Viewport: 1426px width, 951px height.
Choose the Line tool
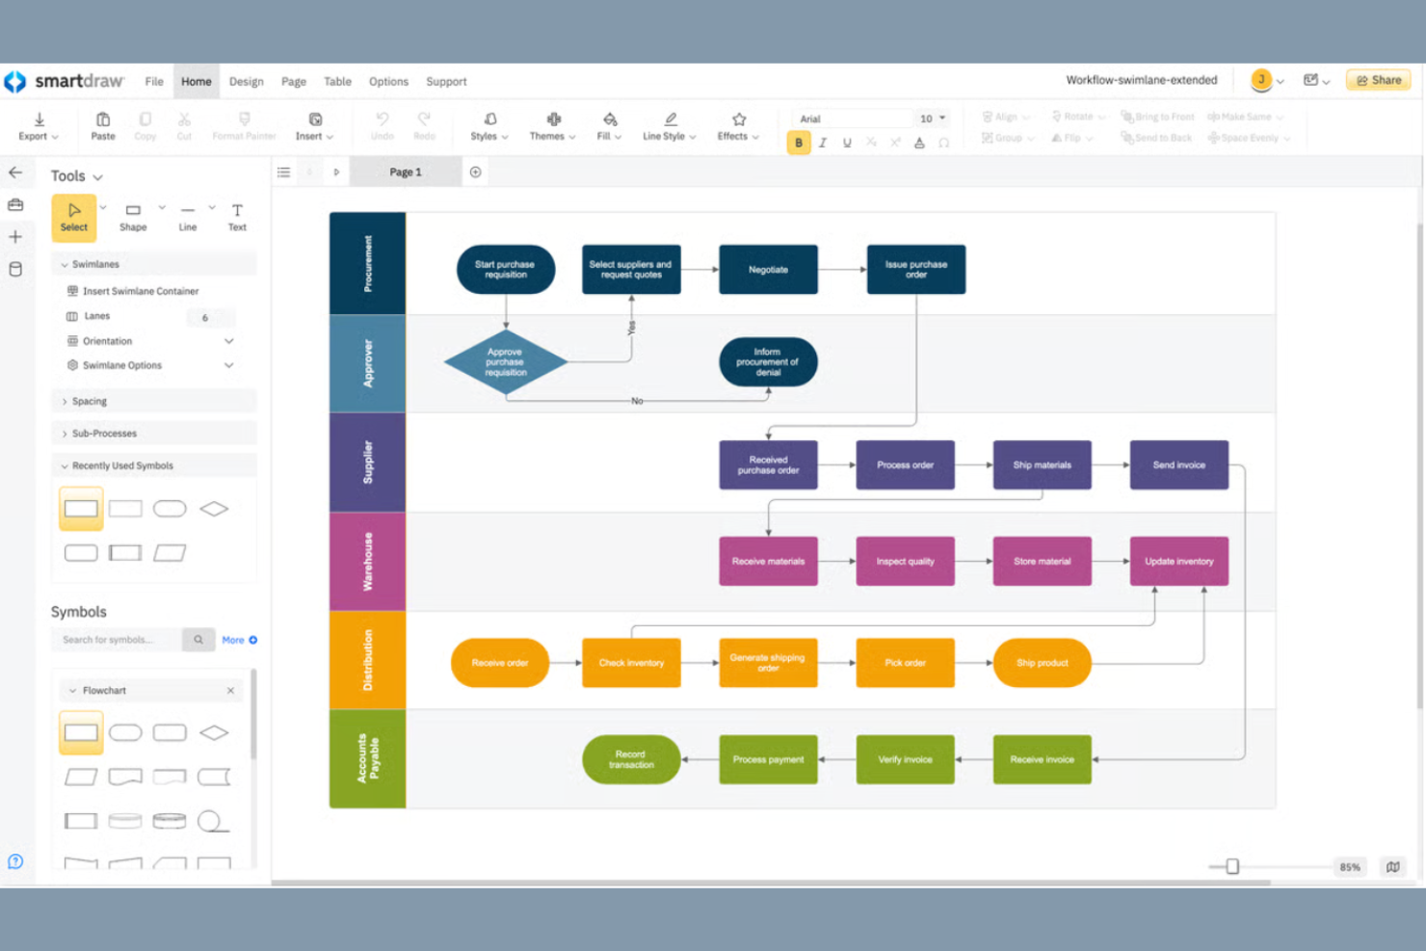point(188,216)
